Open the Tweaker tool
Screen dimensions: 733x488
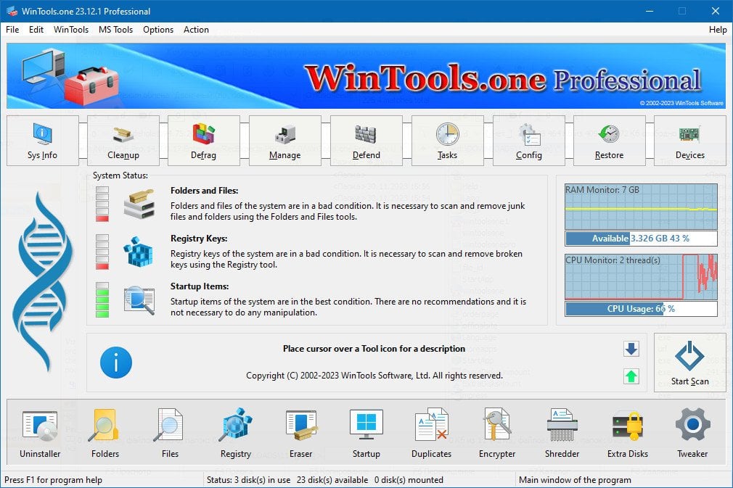pos(692,431)
